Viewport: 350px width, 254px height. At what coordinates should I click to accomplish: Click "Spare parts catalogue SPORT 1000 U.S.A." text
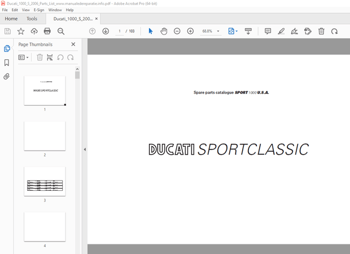pyautogui.click(x=231, y=93)
